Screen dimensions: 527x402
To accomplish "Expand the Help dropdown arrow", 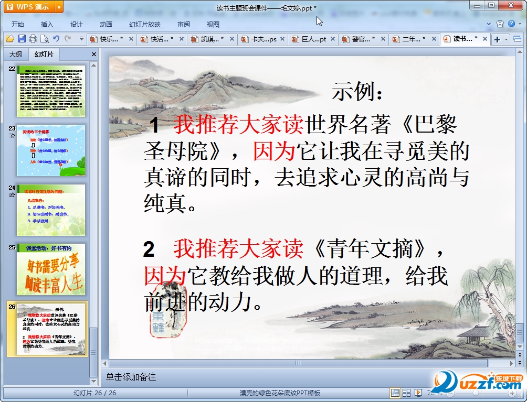I will 520,24.
